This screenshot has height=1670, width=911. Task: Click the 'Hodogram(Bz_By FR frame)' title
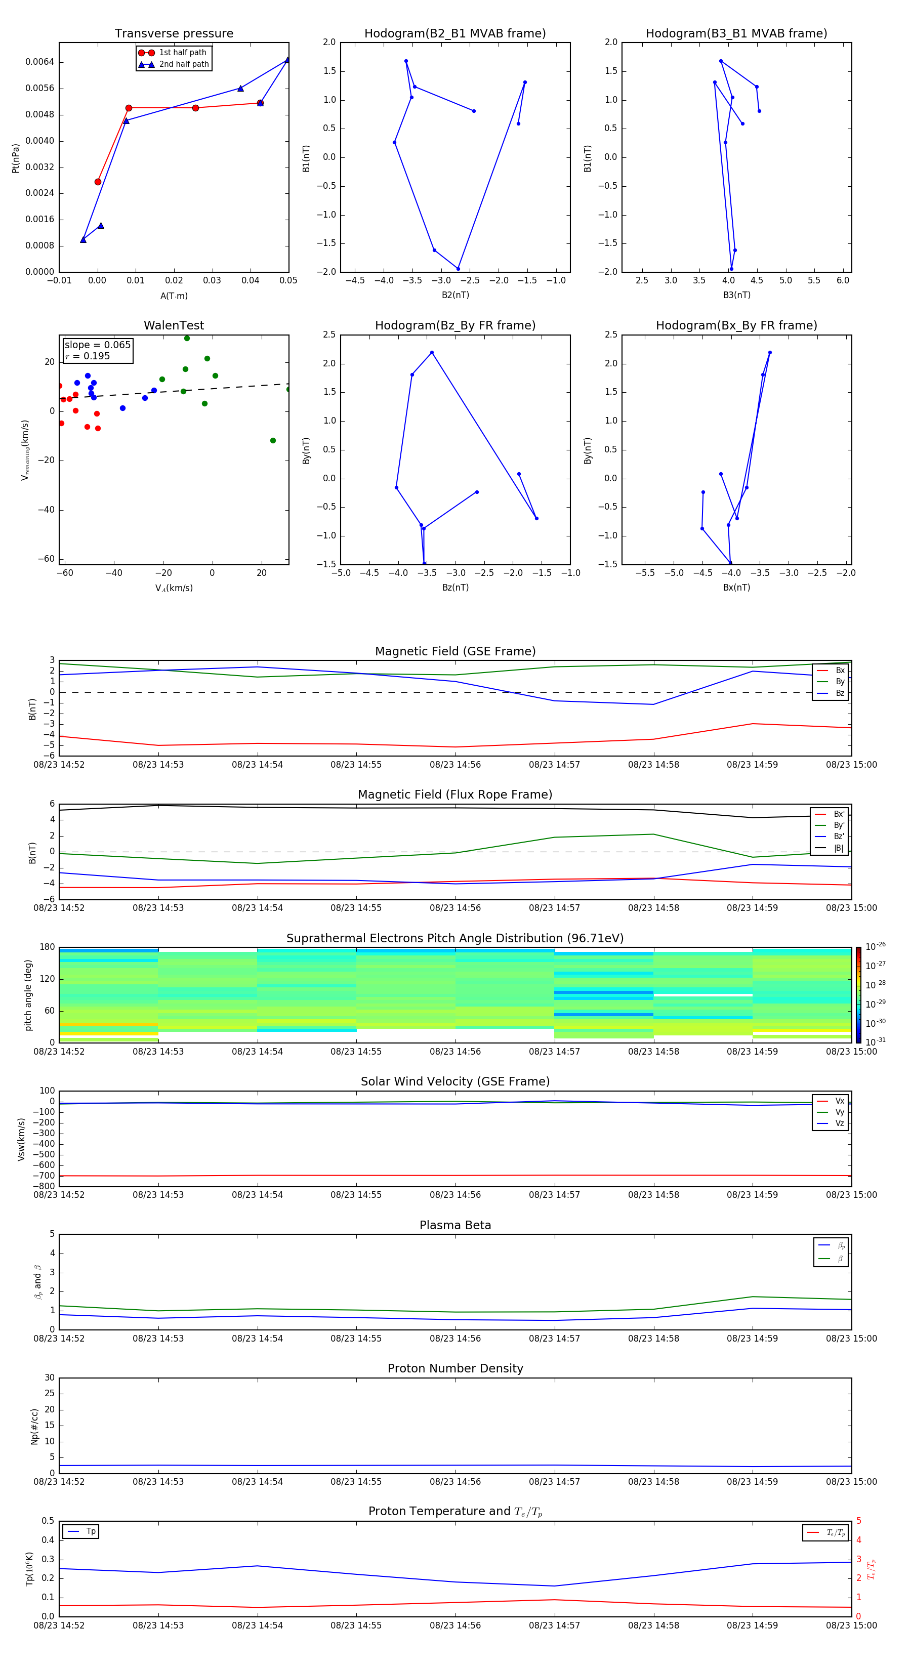point(455,325)
